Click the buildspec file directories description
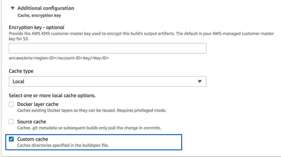This screenshot has width=281, height=157. [63, 145]
